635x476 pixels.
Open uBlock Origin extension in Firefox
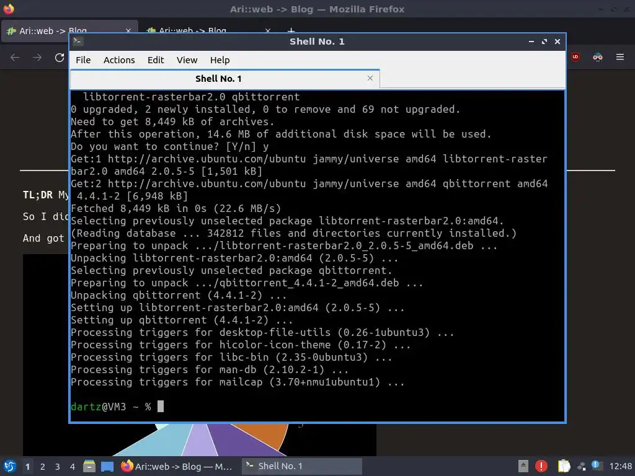(575, 57)
